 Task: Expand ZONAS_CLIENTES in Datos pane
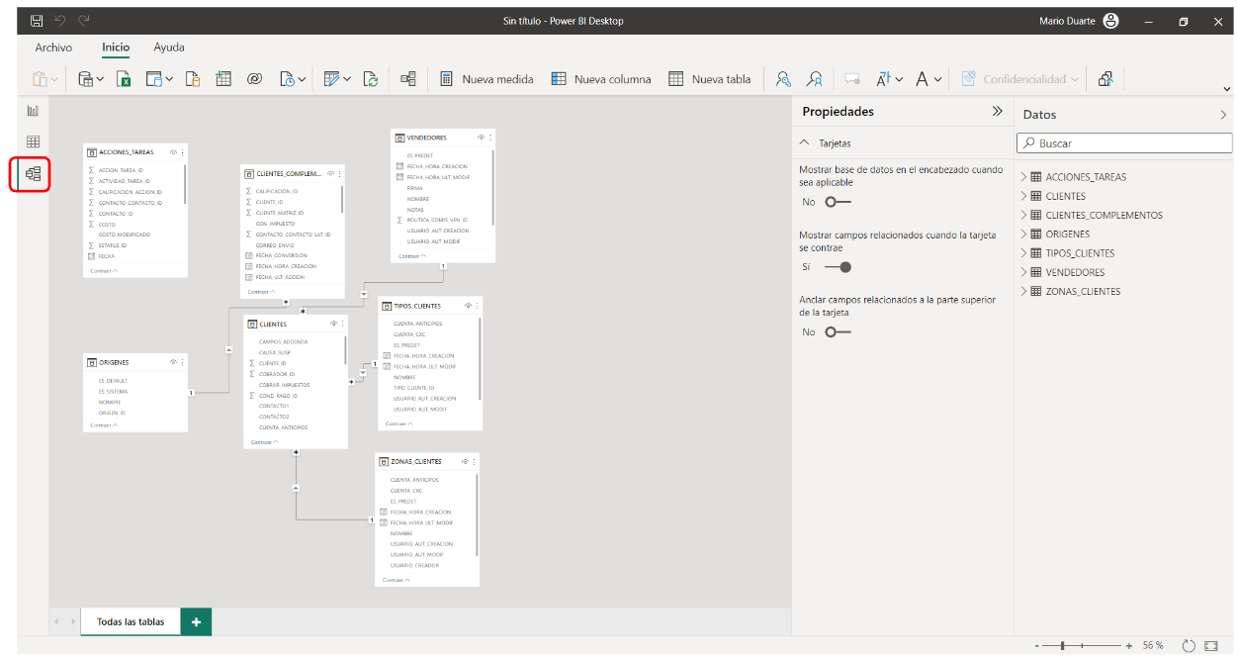[x=1024, y=291]
